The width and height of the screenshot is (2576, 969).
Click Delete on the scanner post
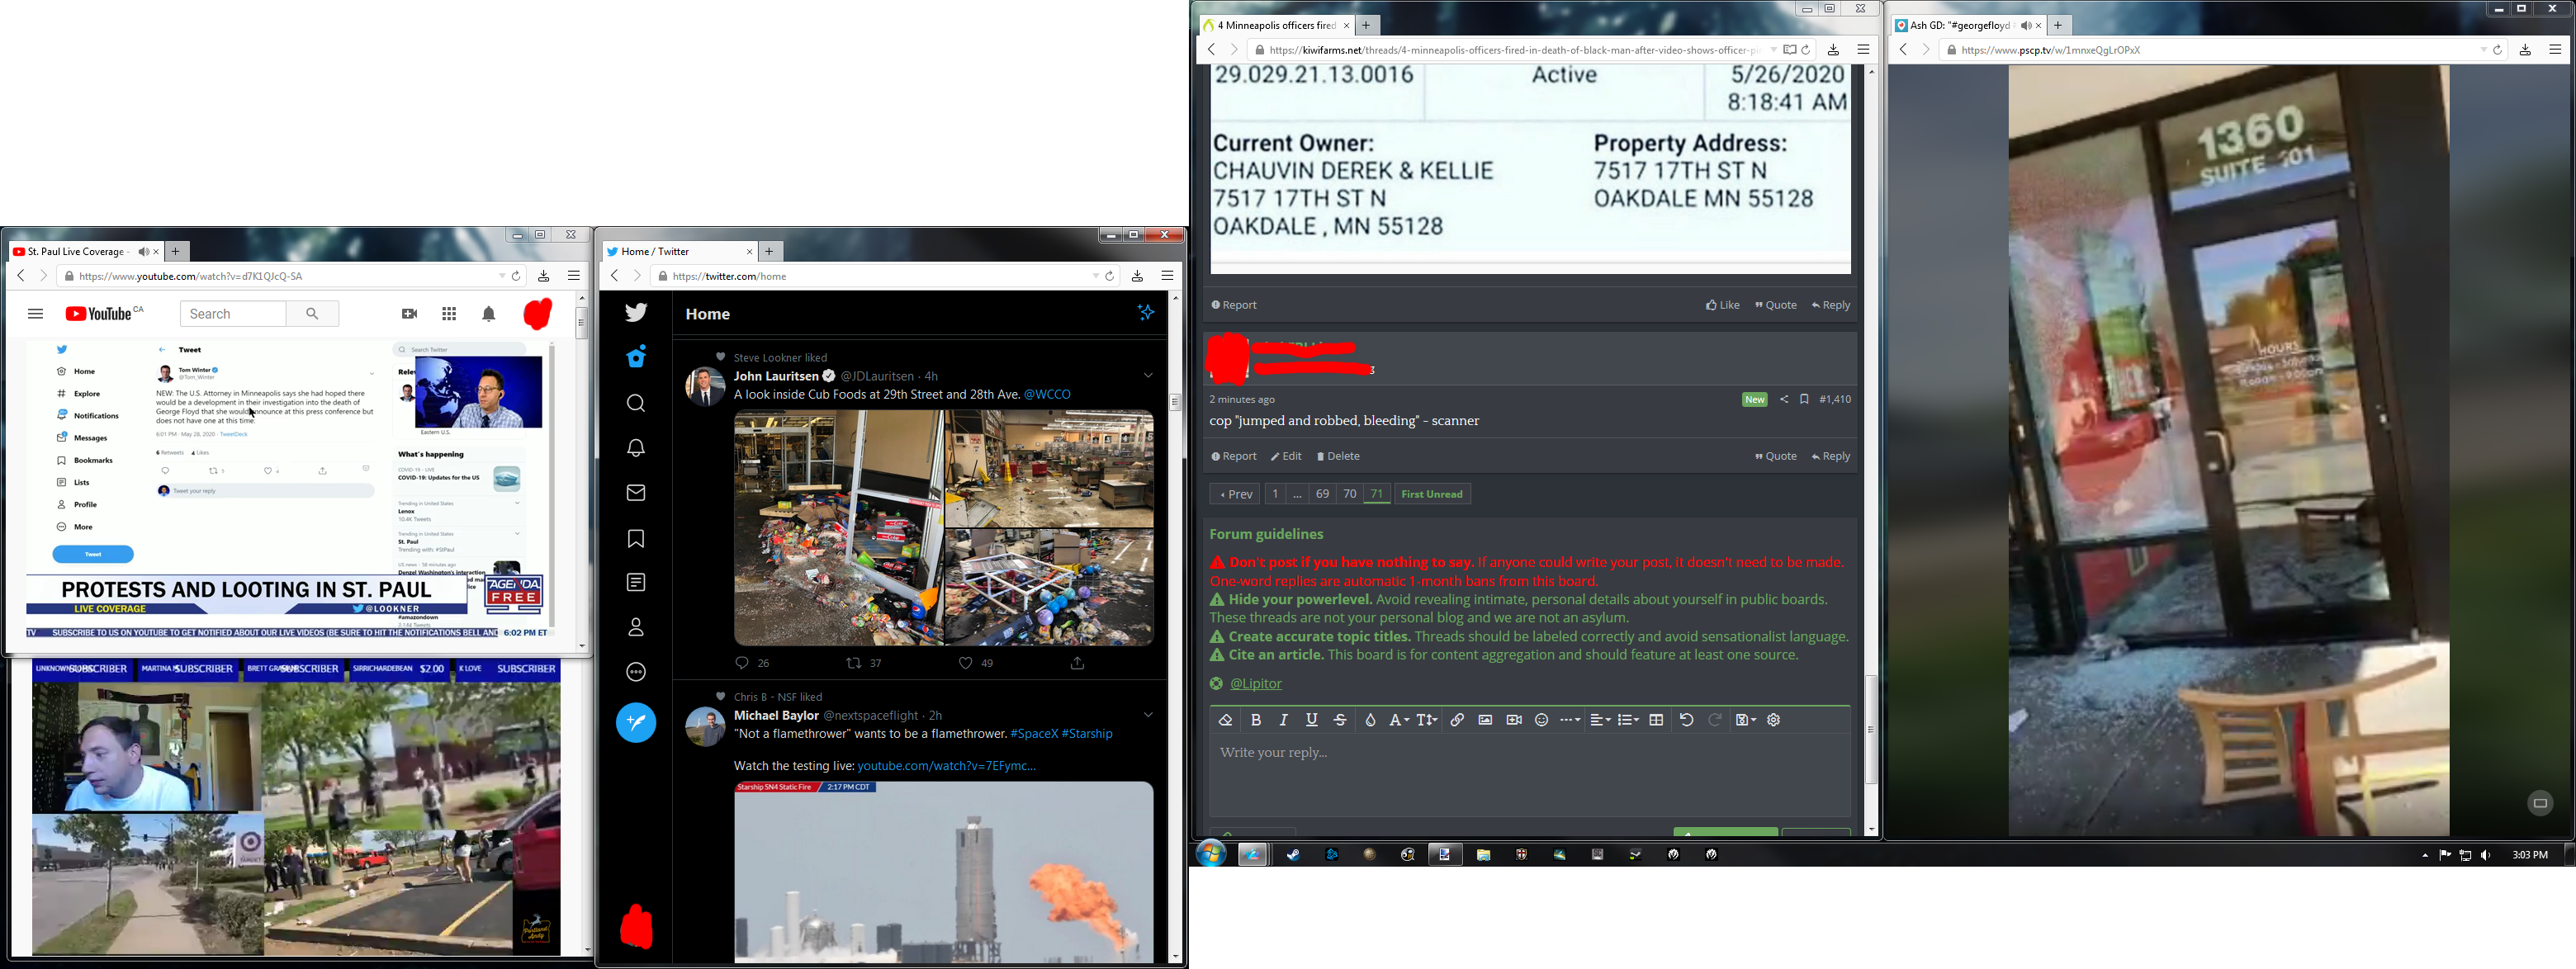[x=1338, y=457]
